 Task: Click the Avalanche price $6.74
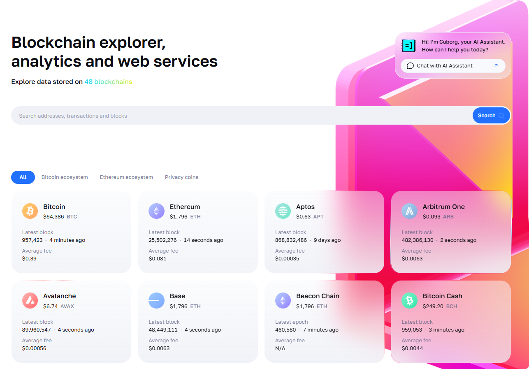pyautogui.click(x=51, y=306)
